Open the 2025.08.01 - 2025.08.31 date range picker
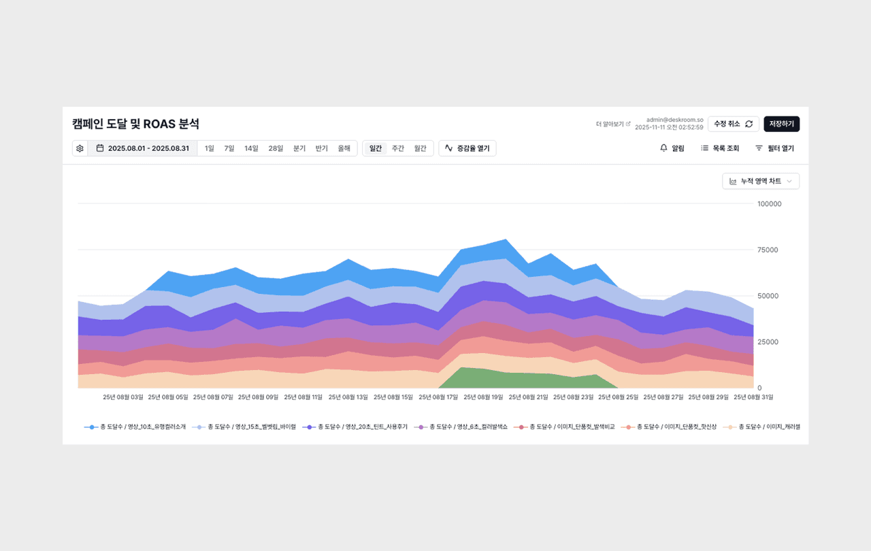The width and height of the screenshot is (871, 551). [x=142, y=148]
